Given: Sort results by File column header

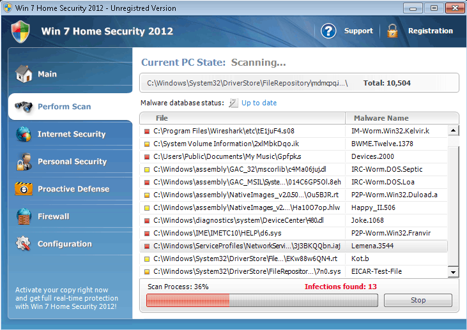Looking at the screenshot, I should pyautogui.click(x=242, y=118).
